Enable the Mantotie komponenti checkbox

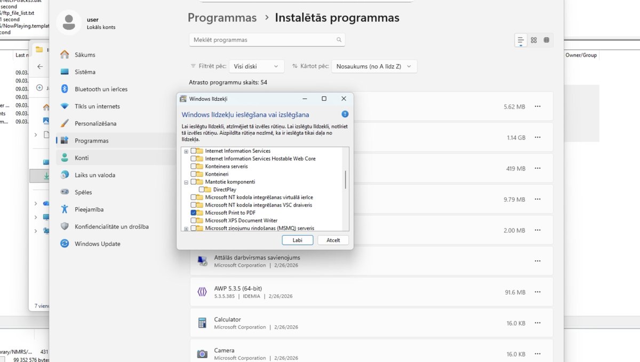(x=194, y=182)
